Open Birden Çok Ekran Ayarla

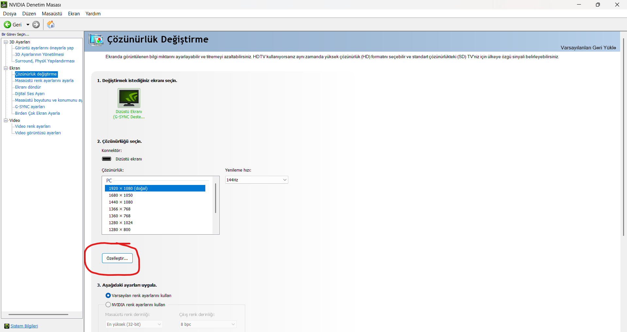coord(37,113)
